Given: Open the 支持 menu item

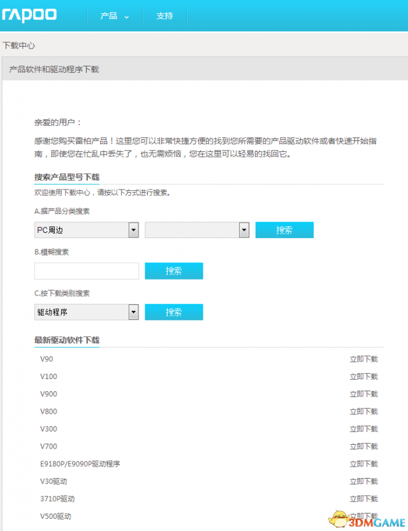Looking at the screenshot, I should tap(164, 16).
